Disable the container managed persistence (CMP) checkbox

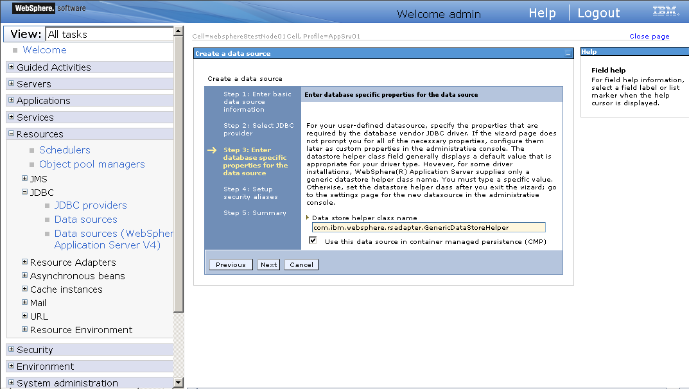(313, 240)
